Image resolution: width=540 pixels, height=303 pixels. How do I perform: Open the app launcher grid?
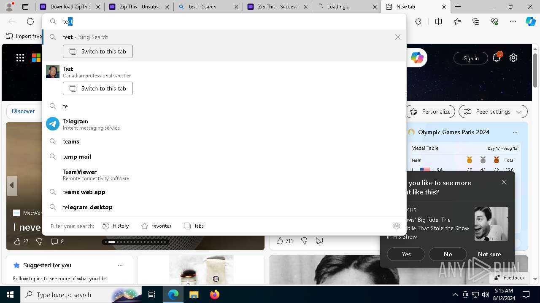[x=20, y=58]
